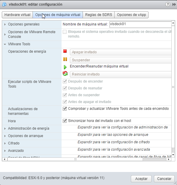The height and width of the screenshot is (185, 177).
Task: Click the scroll-down arrow of vertical scrollbar
Action: coord(173,155)
